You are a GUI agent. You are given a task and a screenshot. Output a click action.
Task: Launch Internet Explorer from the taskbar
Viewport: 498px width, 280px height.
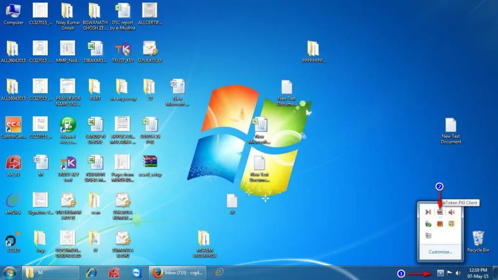pyautogui.click(x=91, y=273)
